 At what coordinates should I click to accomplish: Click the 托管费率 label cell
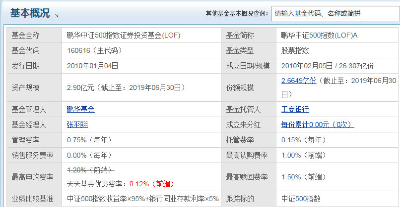pyautogui.click(x=249, y=140)
